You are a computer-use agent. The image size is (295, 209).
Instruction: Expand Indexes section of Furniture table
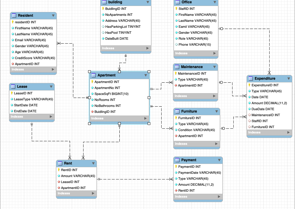(x=216, y=144)
